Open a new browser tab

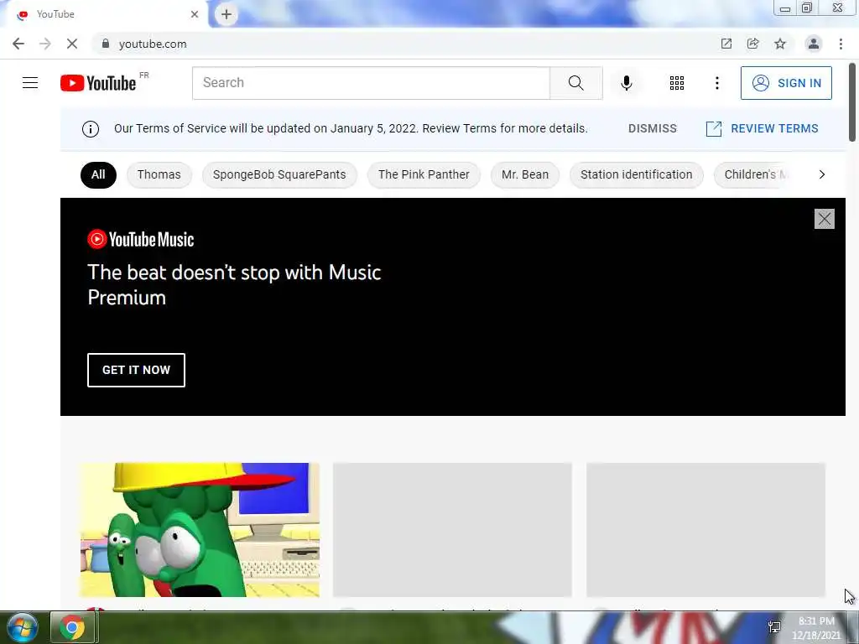pyautogui.click(x=226, y=14)
